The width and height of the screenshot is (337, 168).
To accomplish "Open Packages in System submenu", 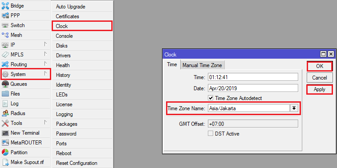I will [x=82, y=124].
